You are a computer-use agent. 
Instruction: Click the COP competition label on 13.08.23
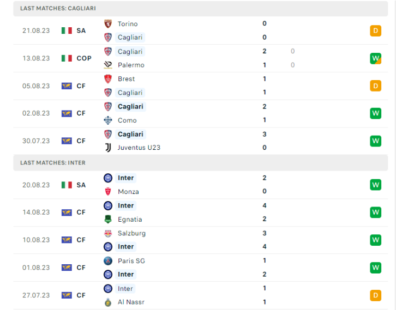point(84,58)
